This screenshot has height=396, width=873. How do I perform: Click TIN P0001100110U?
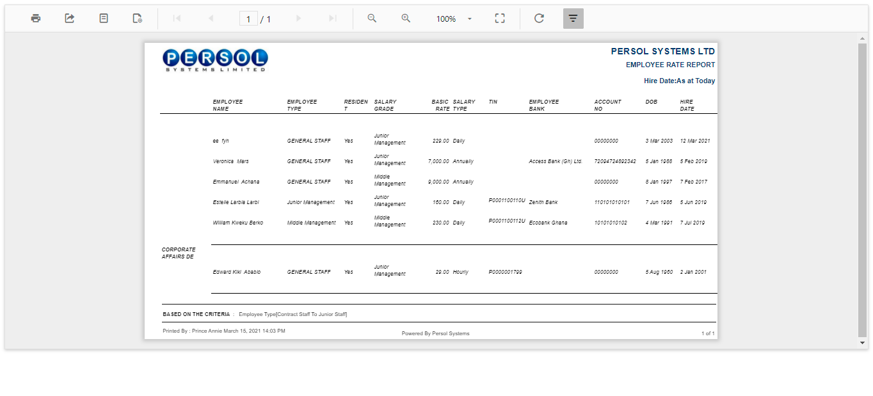(x=507, y=200)
